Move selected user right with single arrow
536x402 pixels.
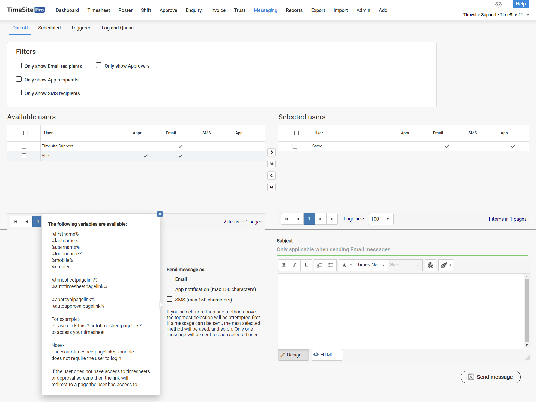click(x=271, y=152)
